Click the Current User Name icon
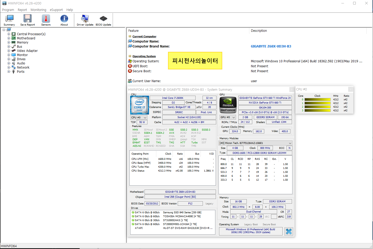Image resolution: width=373 pixels, height=249 pixels. coord(130,81)
